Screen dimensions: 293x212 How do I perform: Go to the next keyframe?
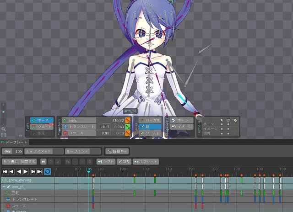pyautogui.click(x=33, y=171)
